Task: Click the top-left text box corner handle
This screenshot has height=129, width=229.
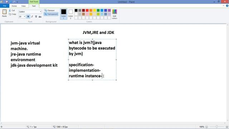Action: coord(68,39)
